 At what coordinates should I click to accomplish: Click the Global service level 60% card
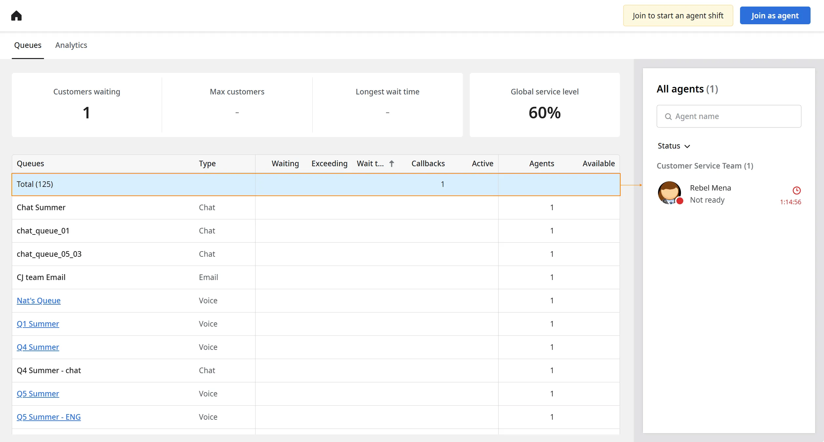pos(545,105)
